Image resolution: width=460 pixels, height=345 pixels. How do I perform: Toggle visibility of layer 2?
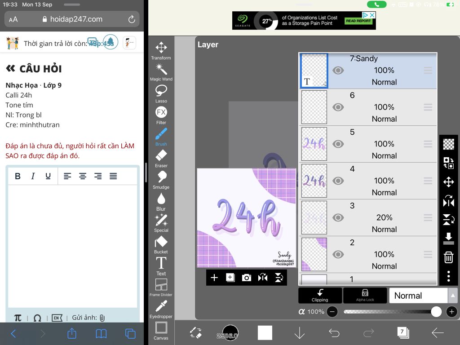[338, 254]
